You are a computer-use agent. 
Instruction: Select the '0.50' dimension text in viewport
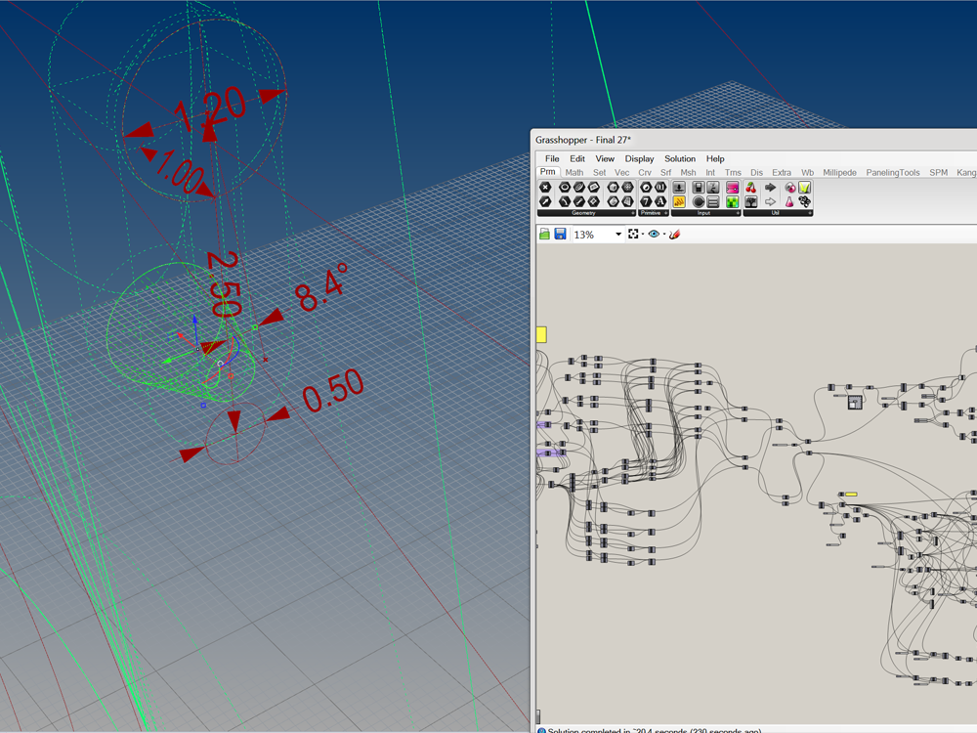point(333,390)
